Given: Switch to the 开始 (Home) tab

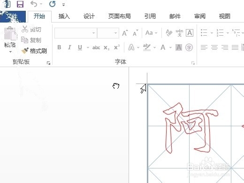Looking at the screenshot, I should coord(39,16).
